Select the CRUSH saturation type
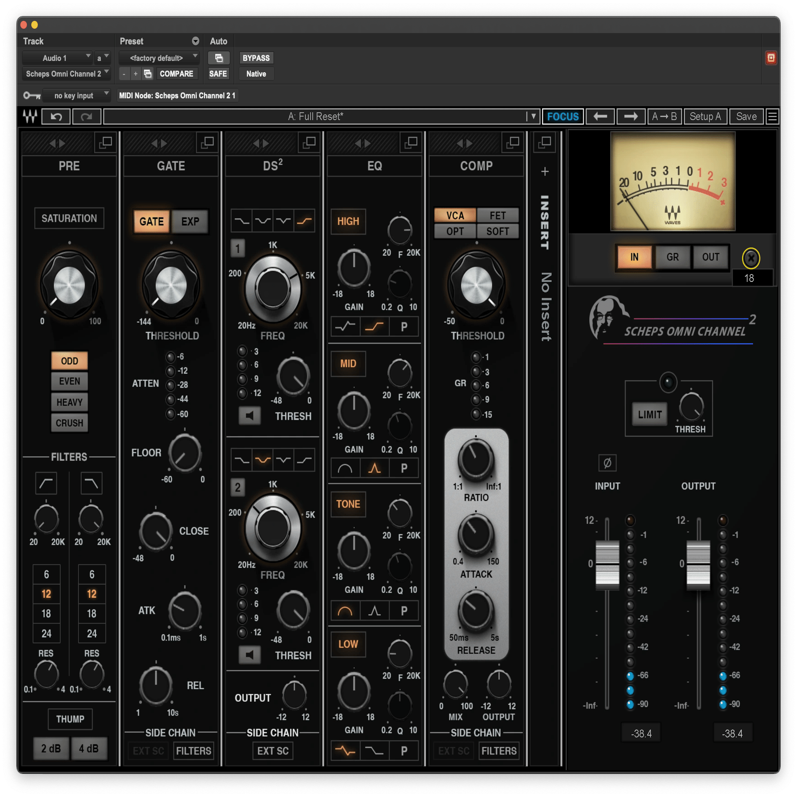 coord(69,423)
